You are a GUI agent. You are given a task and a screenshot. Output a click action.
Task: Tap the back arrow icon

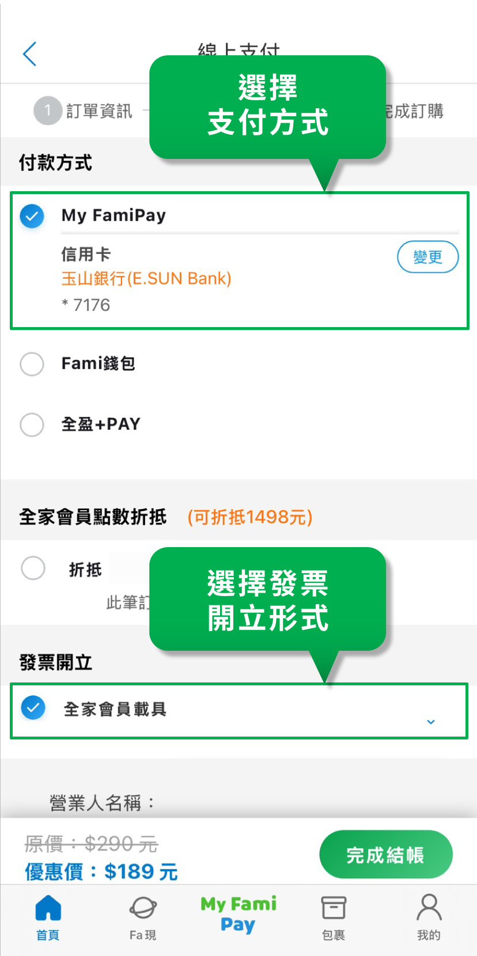30,54
